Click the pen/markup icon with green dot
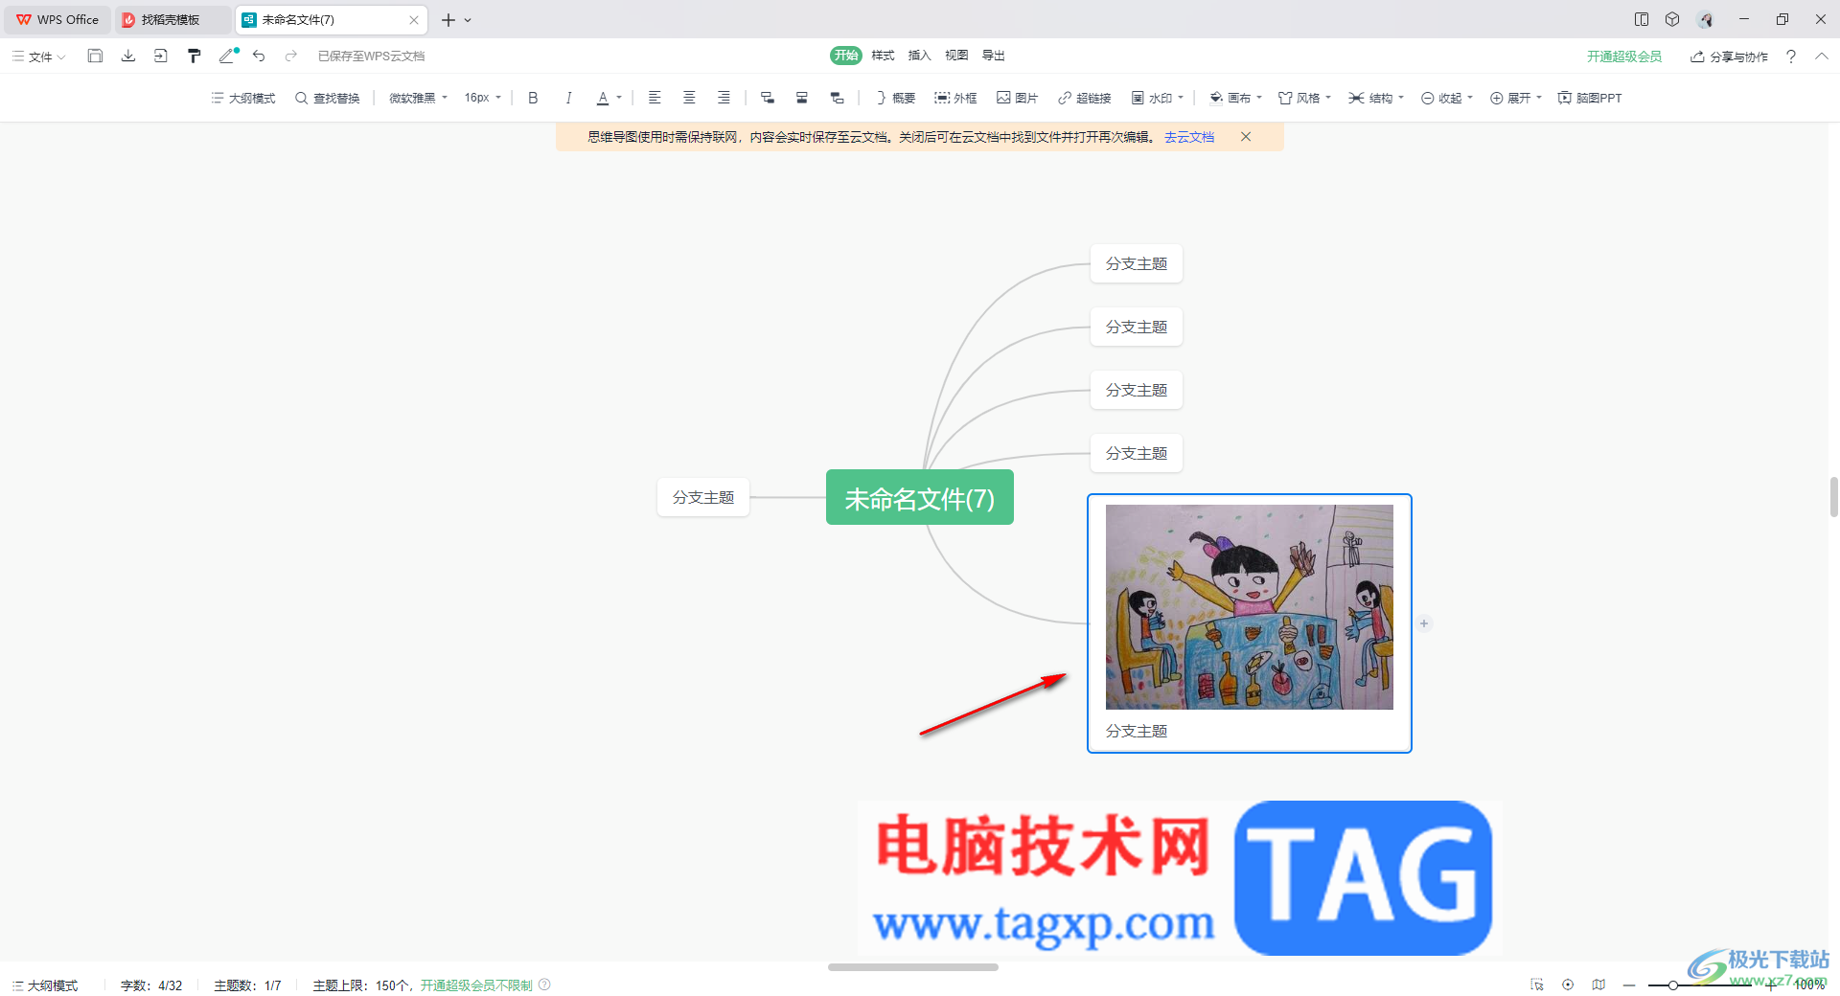1840x996 pixels. pos(228,57)
